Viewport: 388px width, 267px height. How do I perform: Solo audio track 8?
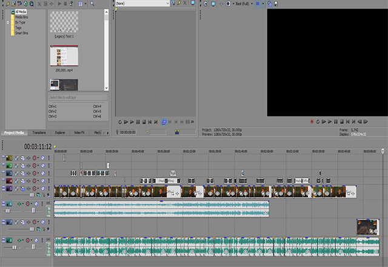42,240
